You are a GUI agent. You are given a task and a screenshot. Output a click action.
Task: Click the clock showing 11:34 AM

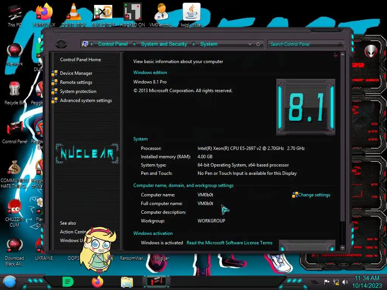coord(367,278)
